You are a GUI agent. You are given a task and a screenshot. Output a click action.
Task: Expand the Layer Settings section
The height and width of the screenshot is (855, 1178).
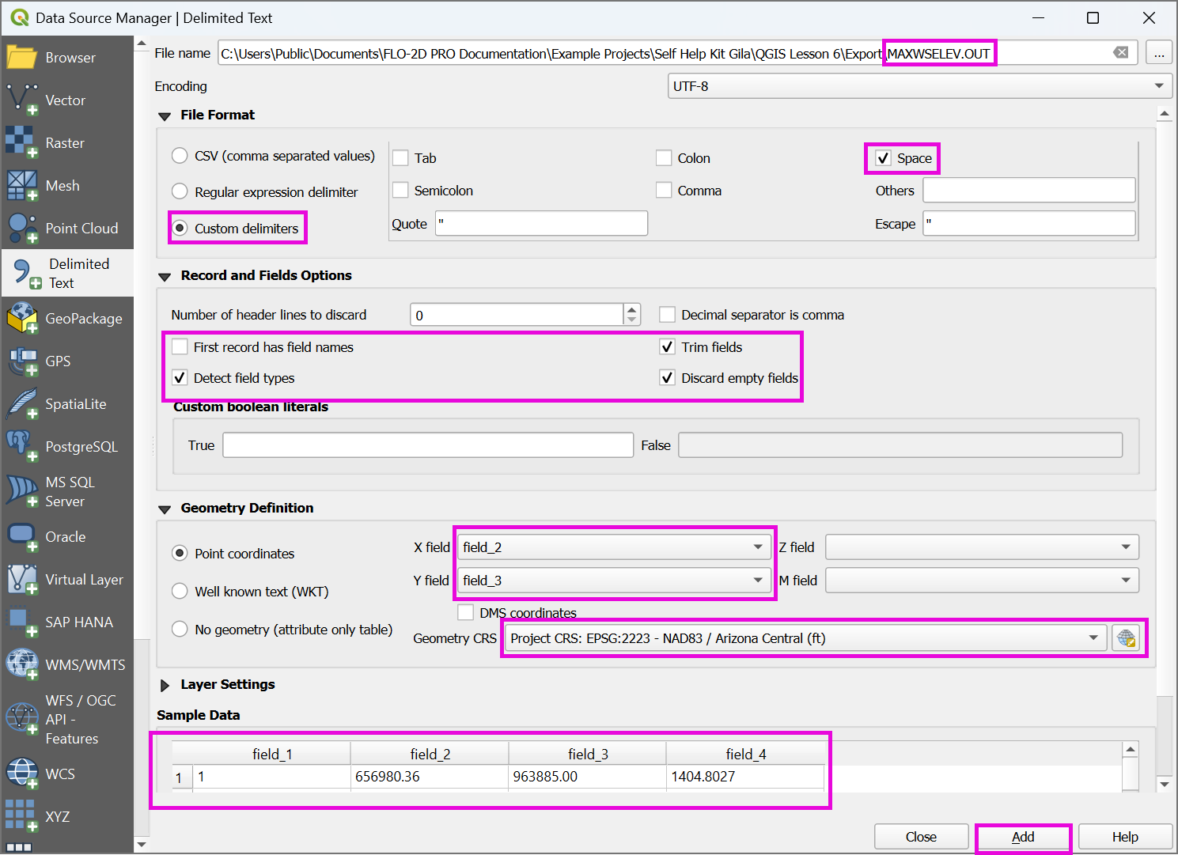coord(165,685)
